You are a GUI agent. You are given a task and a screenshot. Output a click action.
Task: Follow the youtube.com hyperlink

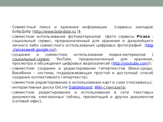point(130,63)
